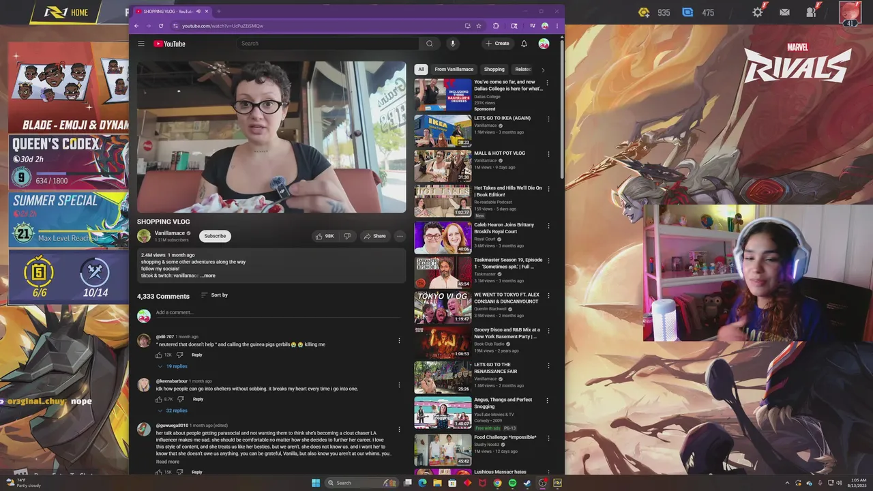This screenshot has width=873, height=491.
Task: Open the Sort by comments dropdown
Action: click(x=214, y=295)
